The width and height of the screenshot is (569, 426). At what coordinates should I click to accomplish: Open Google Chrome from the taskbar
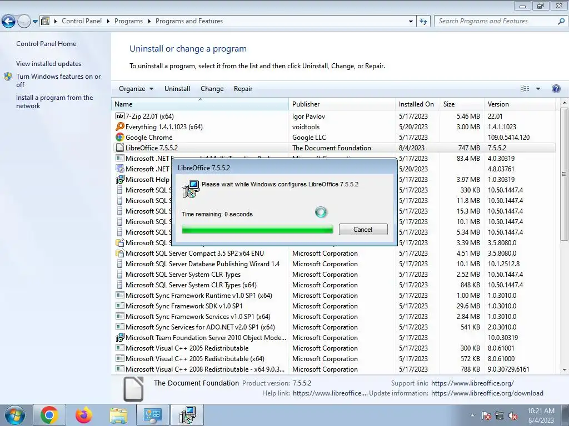(49, 415)
